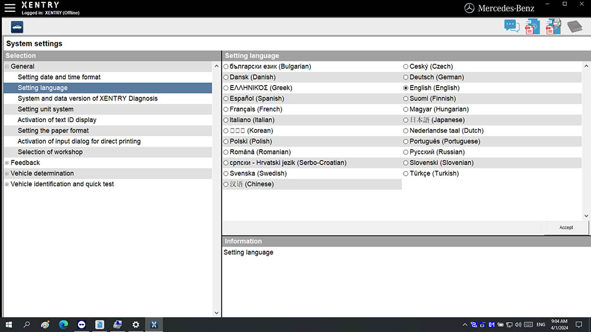Click the blue vehicle icon in toolbar
This screenshot has height=332, width=591.
pyautogui.click(x=17, y=27)
